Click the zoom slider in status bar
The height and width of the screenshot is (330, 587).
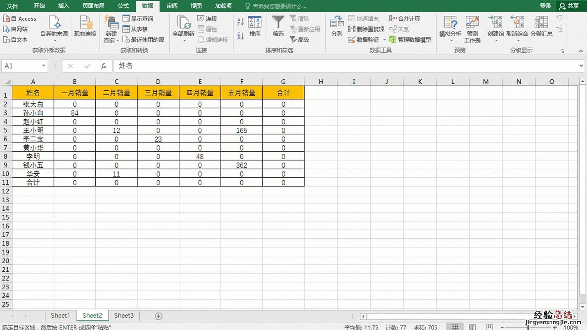528,328
